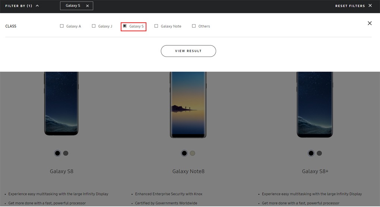Image resolution: width=380 pixels, height=207 pixels.
Task: Uncheck the Galaxy S checkbox
Action: click(x=124, y=26)
